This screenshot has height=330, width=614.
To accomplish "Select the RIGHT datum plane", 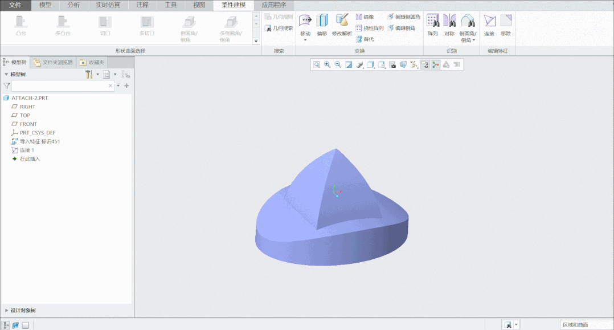I will click(27, 107).
